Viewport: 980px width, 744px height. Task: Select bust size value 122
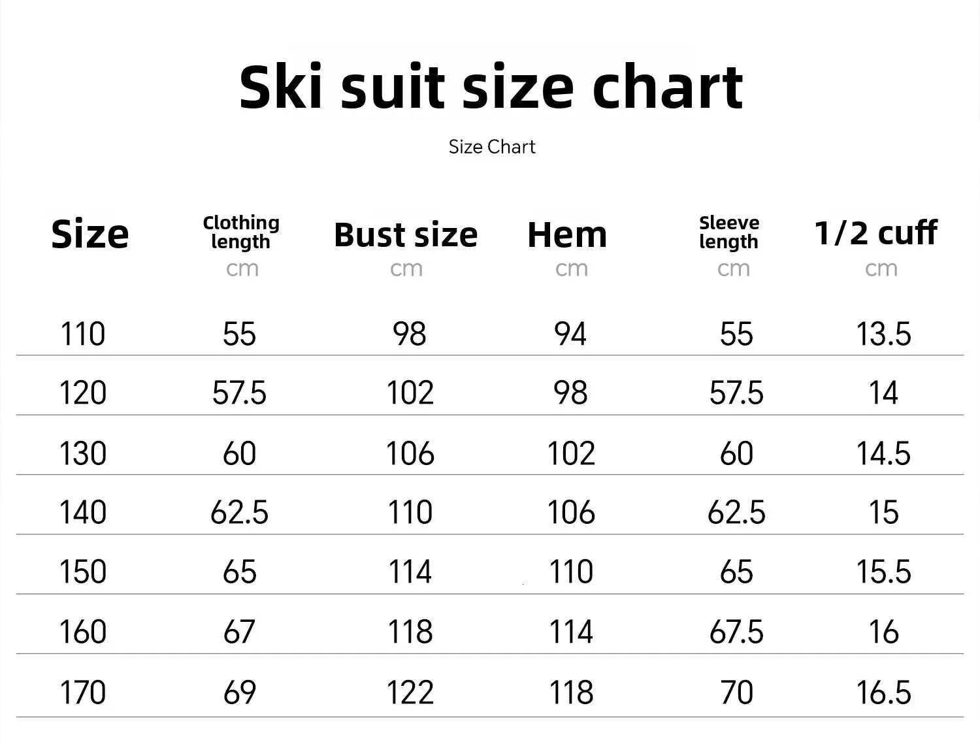(410, 692)
